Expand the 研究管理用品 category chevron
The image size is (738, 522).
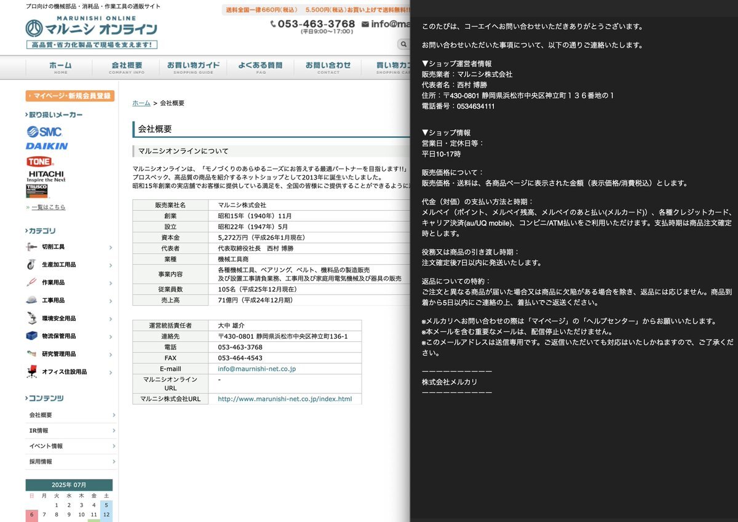(x=111, y=355)
